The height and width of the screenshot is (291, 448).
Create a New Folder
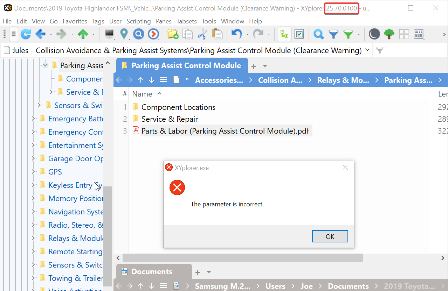coord(173,34)
